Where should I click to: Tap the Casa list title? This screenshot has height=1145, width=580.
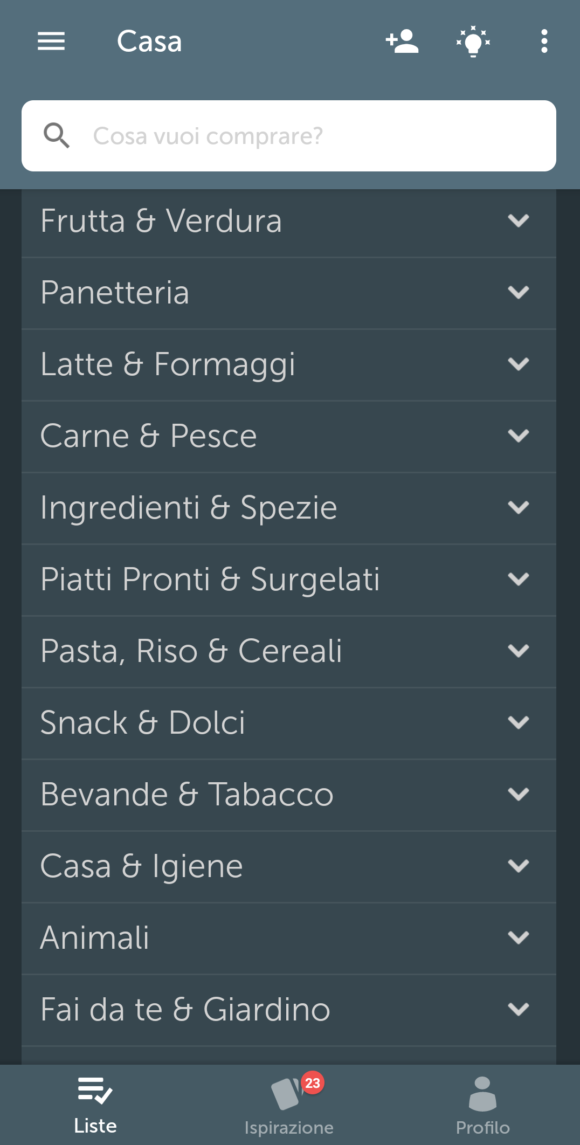149,41
